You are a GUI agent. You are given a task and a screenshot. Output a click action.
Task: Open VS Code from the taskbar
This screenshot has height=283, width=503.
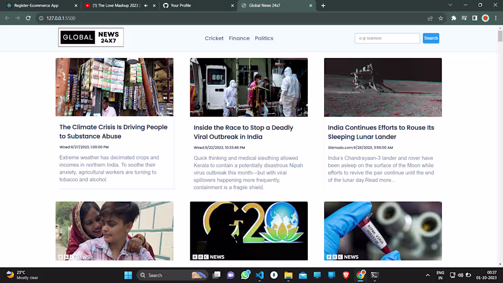259,275
